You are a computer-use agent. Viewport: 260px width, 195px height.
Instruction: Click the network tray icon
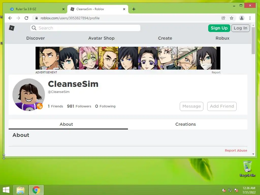coord(230,190)
